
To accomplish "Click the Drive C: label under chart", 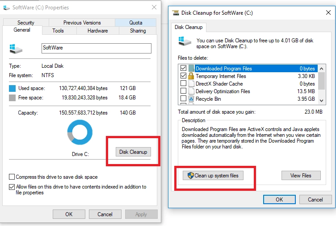I will click(80, 154).
